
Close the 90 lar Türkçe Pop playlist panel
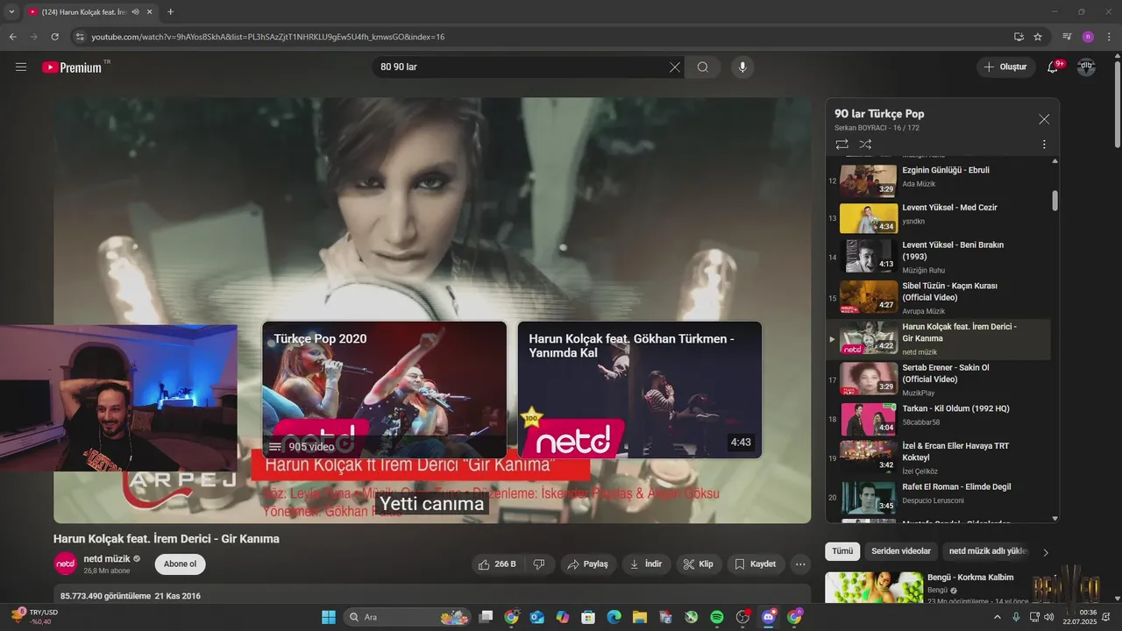[x=1044, y=119]
